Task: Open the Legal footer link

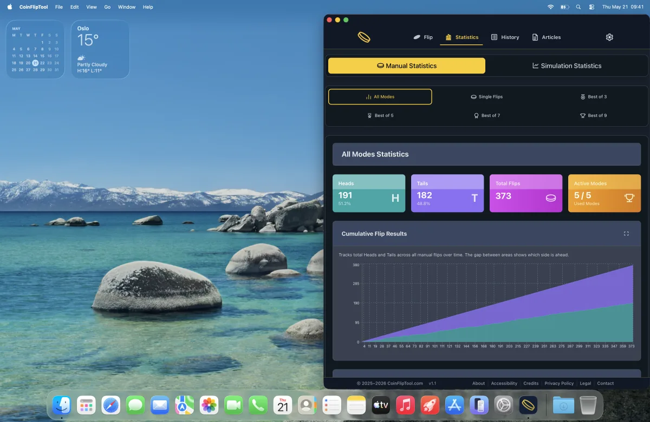Action: coord(586,384)
